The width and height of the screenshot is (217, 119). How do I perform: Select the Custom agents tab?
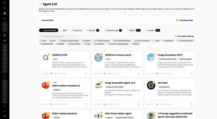(153, 30)
